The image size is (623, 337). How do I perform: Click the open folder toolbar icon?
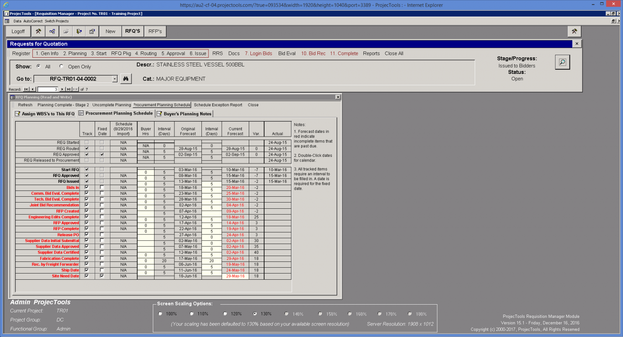pyautogui.click(x=66, y=31)
